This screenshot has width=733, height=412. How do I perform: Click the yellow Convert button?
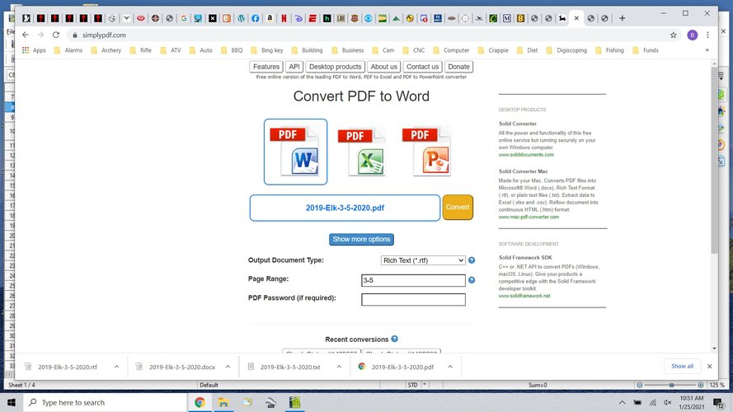(x=458, y=208)
